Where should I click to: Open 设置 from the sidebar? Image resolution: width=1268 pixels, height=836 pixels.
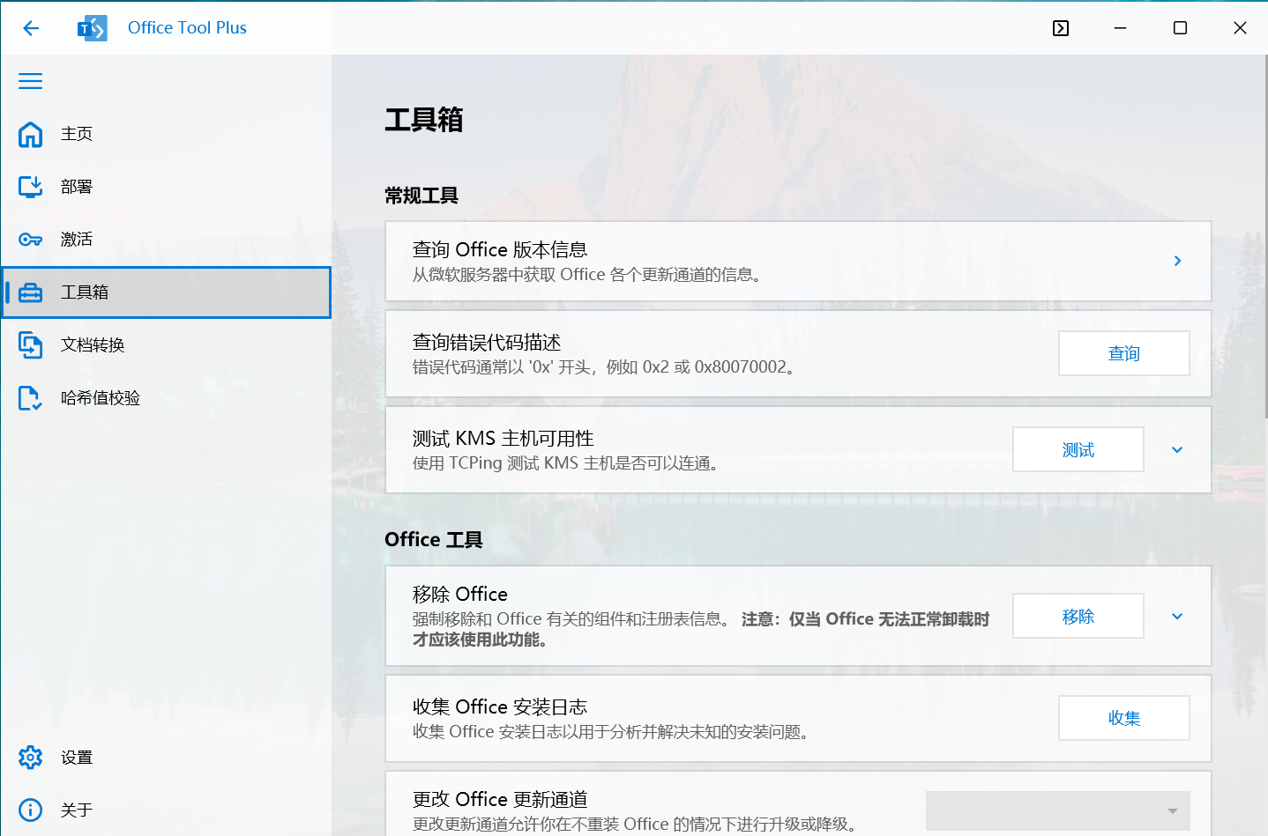click(x=166, y=758)
